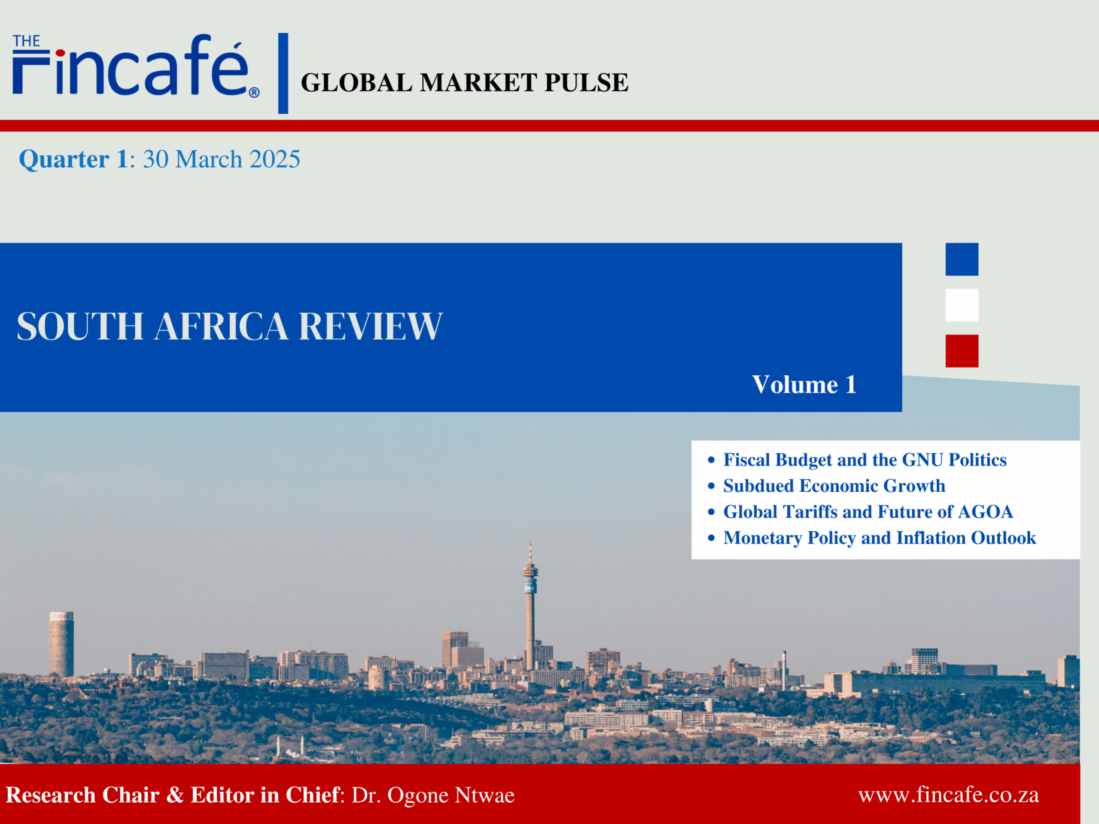Image resolution: width=1099 pixels, height=824 pixels.
Task: Click Monetary Policy and Inflation Outlook bullet
Action: pyautogui.click(x=879, y=538)
